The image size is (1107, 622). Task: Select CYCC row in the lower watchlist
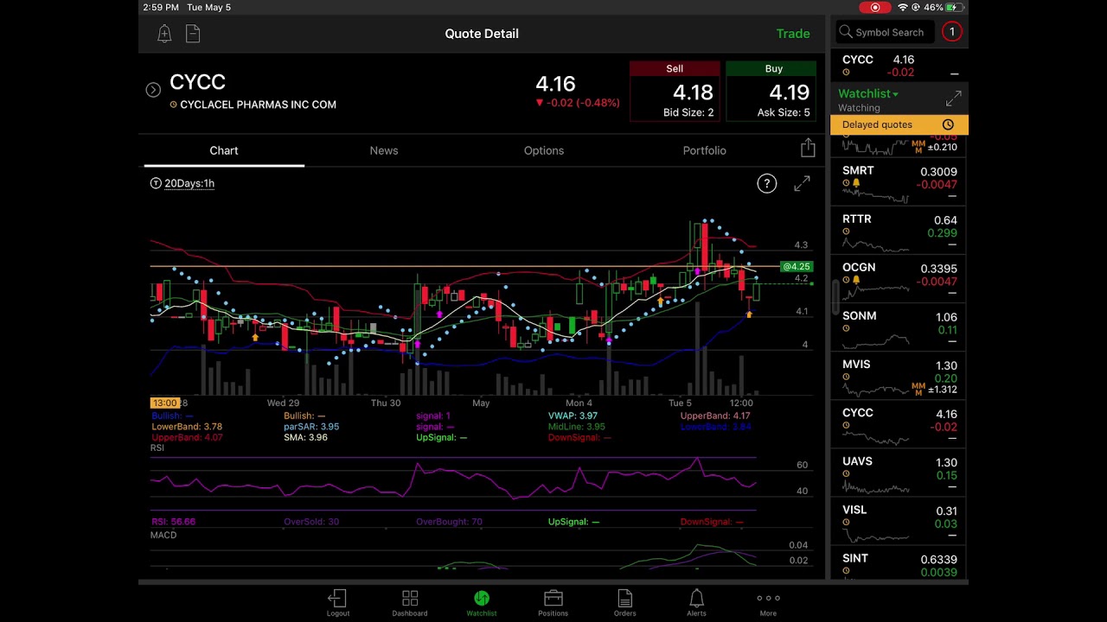point(899,423)
